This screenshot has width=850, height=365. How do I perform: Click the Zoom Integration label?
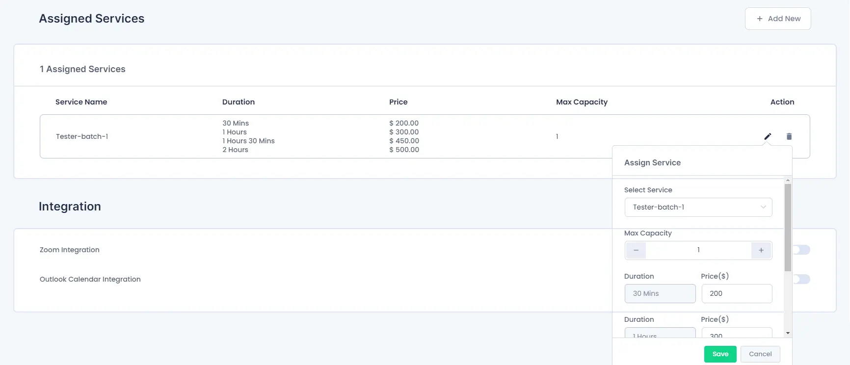coord(70,250)
